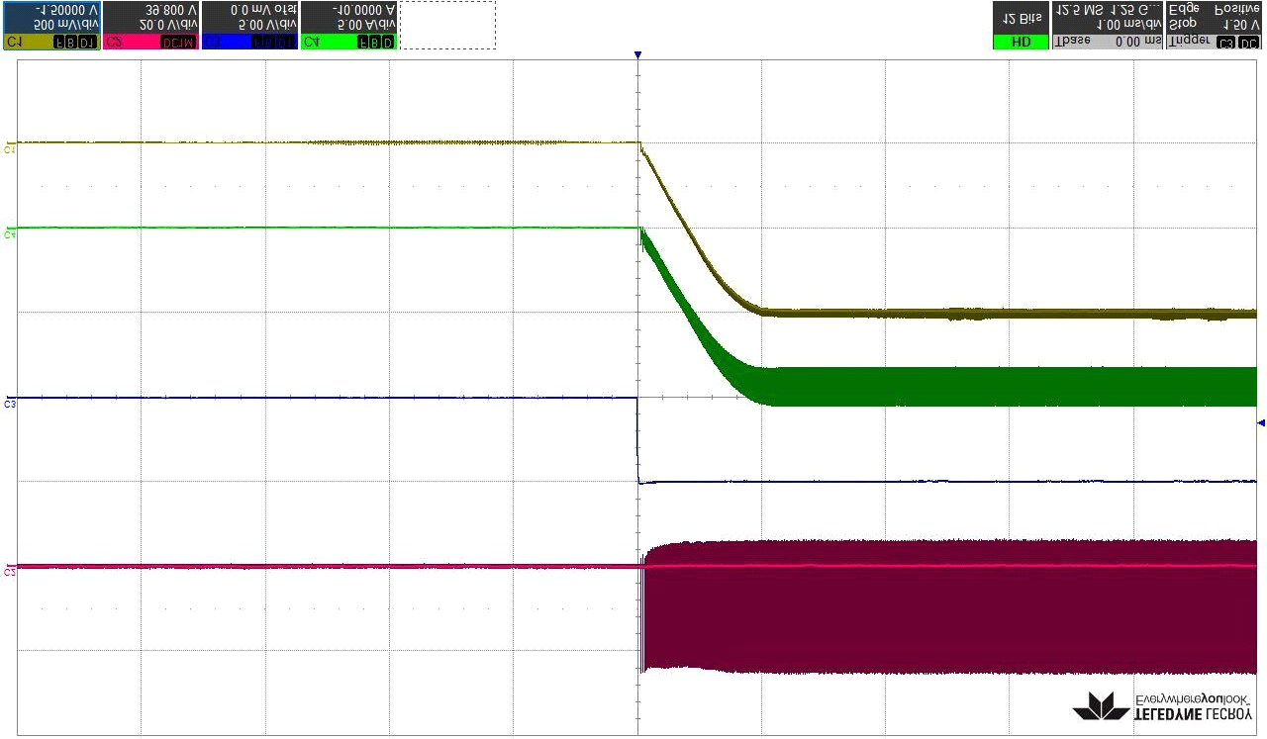Click the DC1M coupling badge on C2
This screenshot has width=1267, height=739.
point(178,43)
